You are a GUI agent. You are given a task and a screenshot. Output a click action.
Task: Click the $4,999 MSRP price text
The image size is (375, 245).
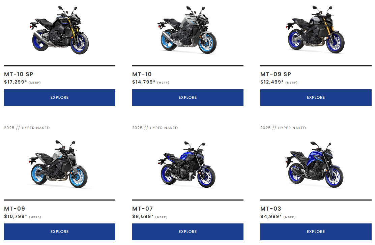coord(278,217)
